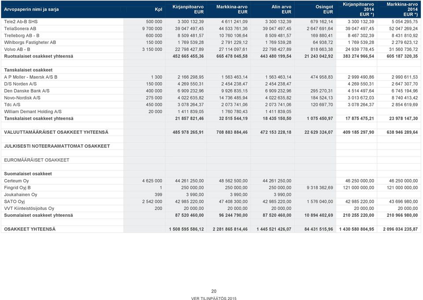This screenshot has width=423, height=300.
Task: Click the 'D/S Norden A/S' row name
Action: (20, 84)
